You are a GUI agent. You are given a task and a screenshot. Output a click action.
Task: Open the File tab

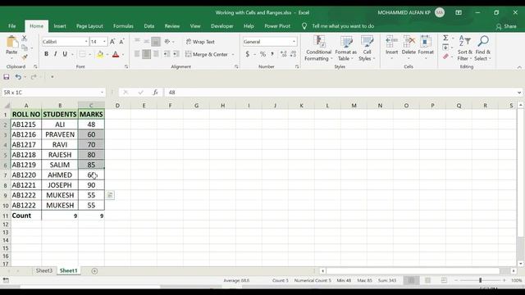[12, 26]
